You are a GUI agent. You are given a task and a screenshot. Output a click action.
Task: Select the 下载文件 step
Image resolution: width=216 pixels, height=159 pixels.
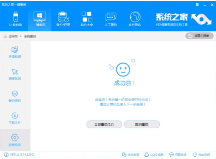tap(15, 118)
